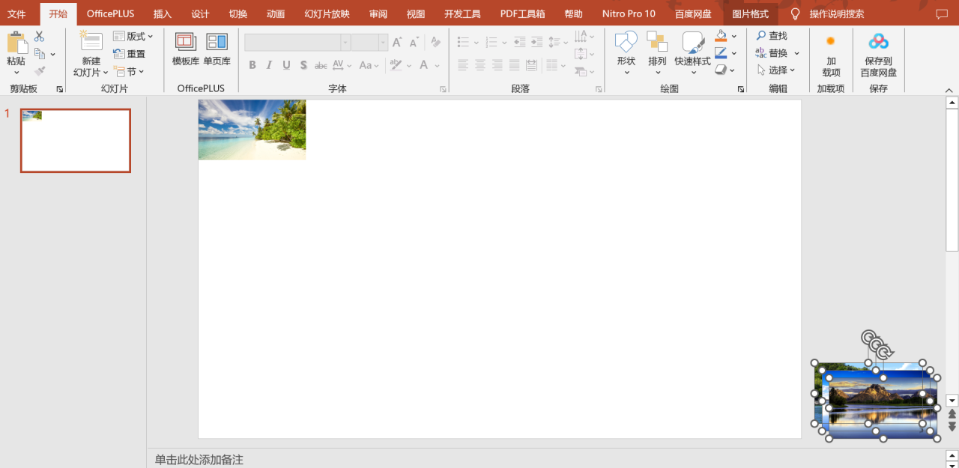
Task: Select the slide 1 thumbnail
Action: point(75,140)
